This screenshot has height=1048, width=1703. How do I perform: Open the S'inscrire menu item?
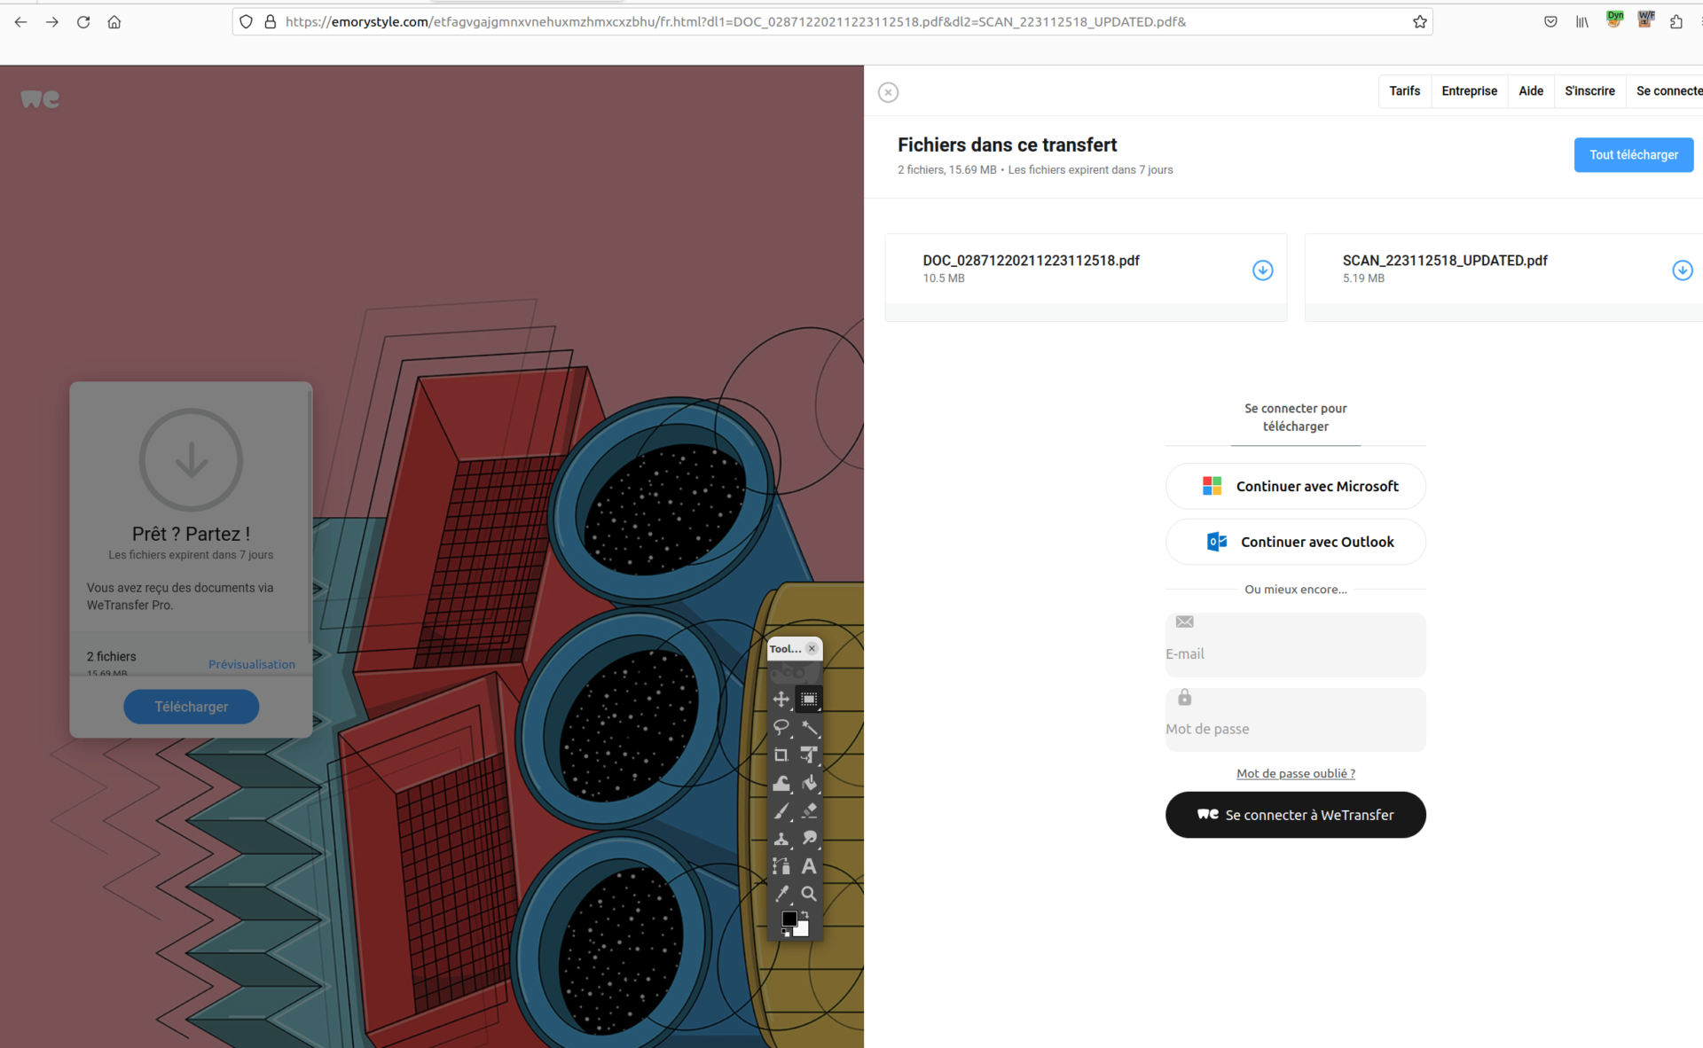(1589, 91)
